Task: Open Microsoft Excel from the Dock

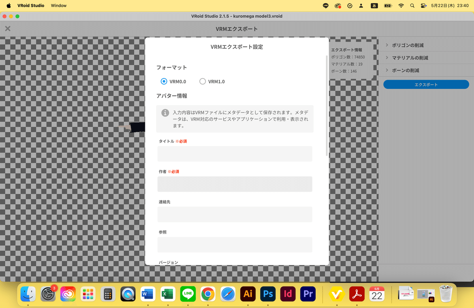Action: click(167, 294)
